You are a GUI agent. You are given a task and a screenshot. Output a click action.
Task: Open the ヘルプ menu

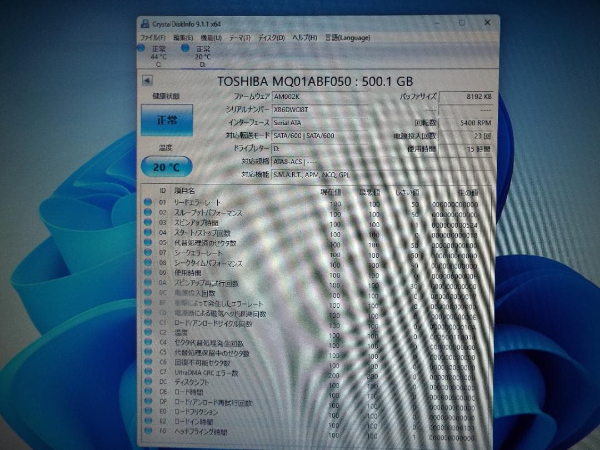click(304, 38)
